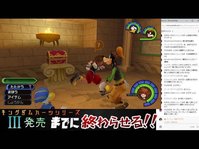
Task: Click the chat message 'また戻ってきます〜'
Action: click(x=185, y=98)
